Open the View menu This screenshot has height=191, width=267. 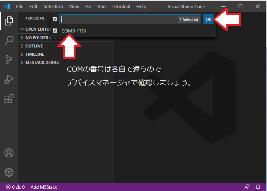coord(74,7)
